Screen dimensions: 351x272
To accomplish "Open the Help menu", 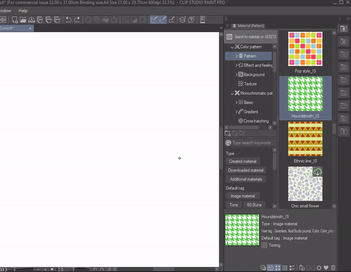I will click(23, 11).
